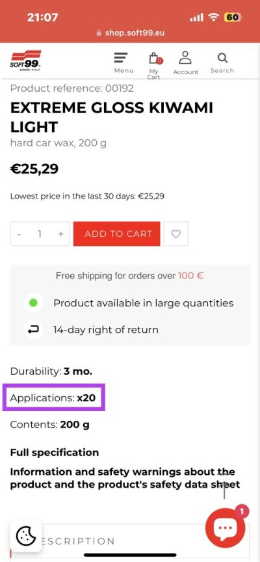Image resolution: width=260 pixels, height=562 pixels.
Task: Open the Full specification link
Action: pos(55,452)
